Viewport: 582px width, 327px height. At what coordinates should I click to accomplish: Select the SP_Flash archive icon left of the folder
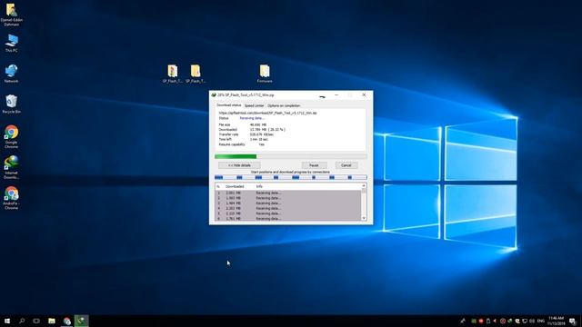pos(173,74)
